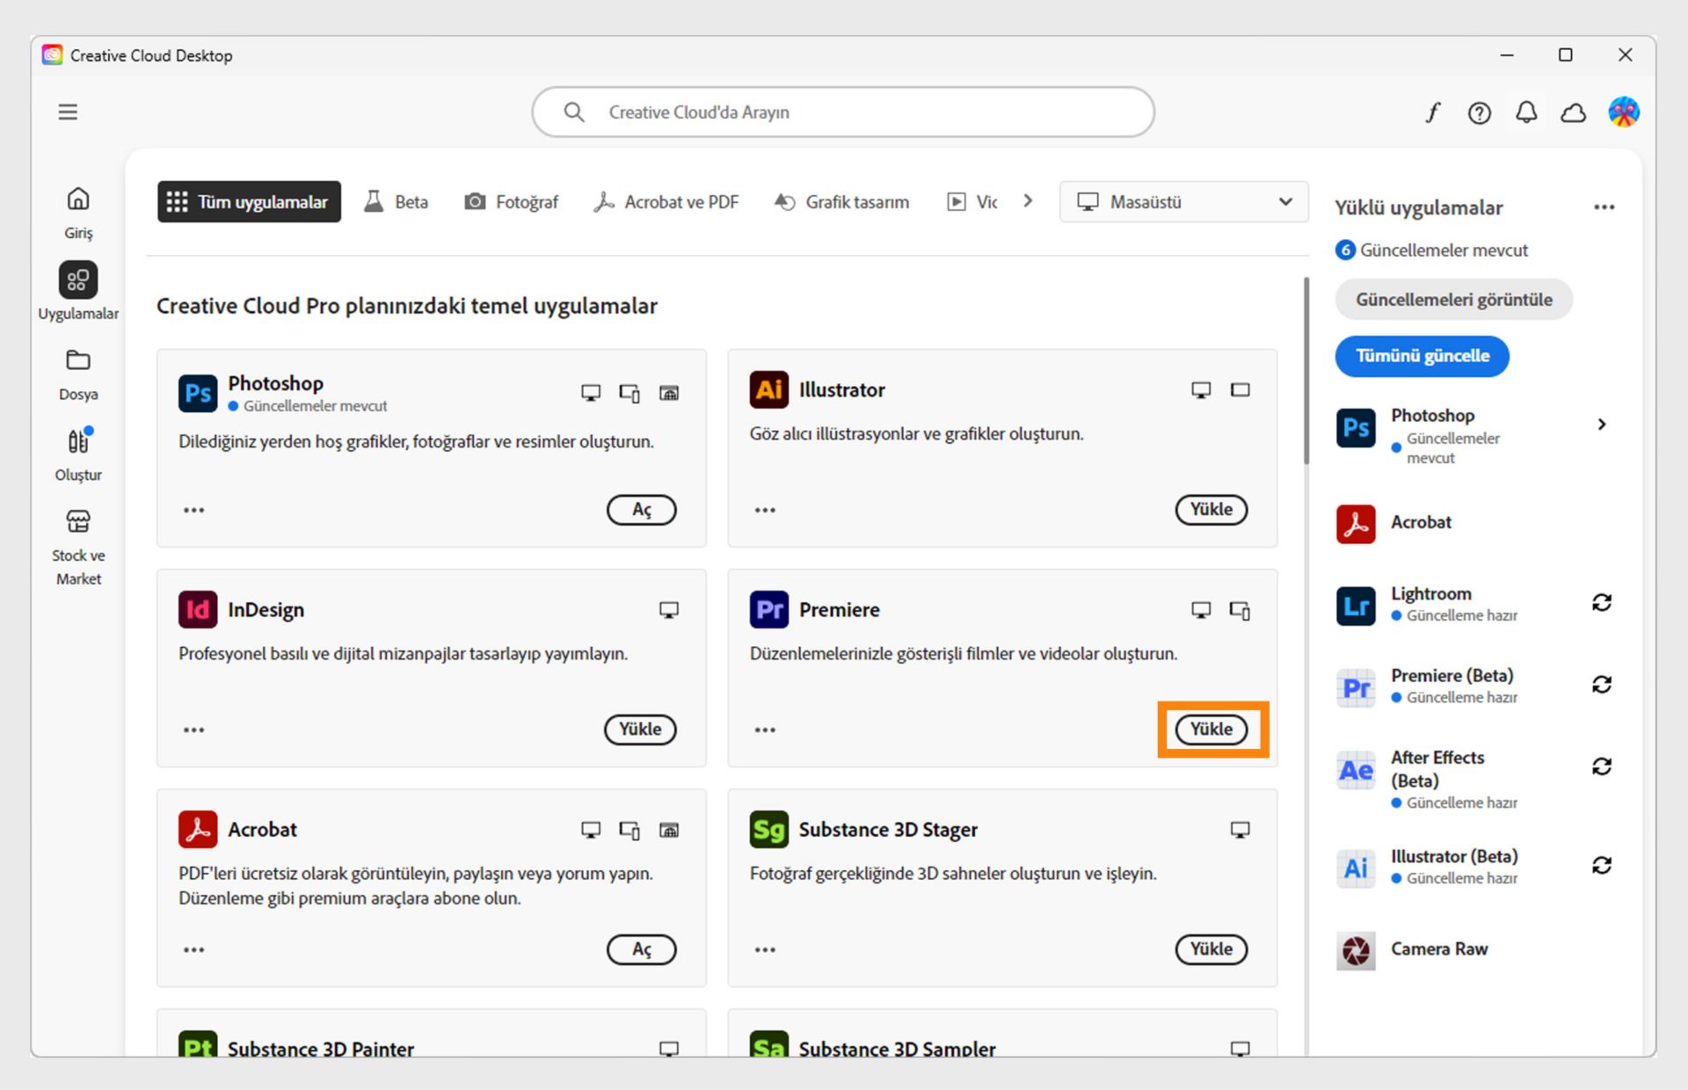Open more options on Premiere card
The height and width of the screenshot is (1090, 1688).
pos(765,730)
